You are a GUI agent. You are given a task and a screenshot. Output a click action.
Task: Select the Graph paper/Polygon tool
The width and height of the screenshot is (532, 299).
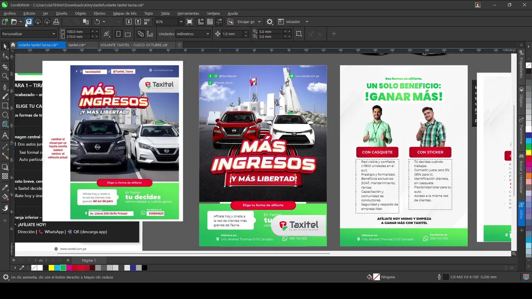coord(5,124)
